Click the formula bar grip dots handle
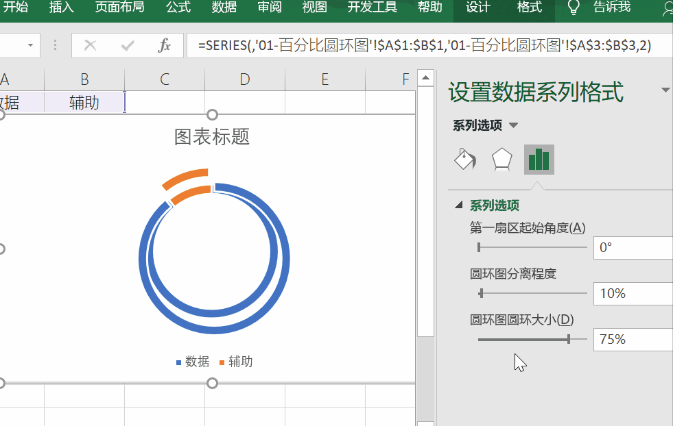Viewport: 673px width, 426px height. (56, 45)
